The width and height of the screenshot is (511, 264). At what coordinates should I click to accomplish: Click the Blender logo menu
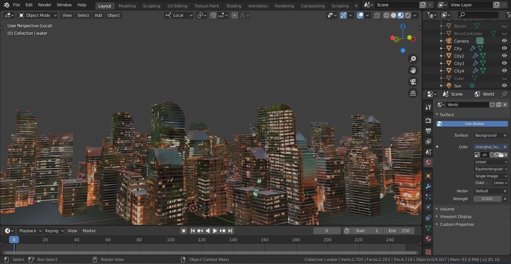(6, 5)
